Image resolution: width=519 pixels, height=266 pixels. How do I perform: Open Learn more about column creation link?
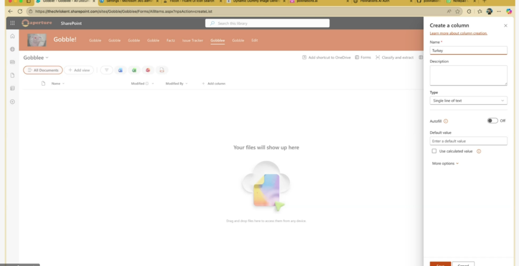click(x=458, y=33)
